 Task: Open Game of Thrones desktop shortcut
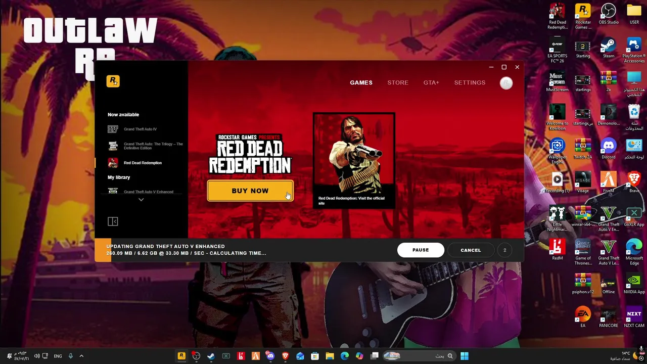click(583, 252)
